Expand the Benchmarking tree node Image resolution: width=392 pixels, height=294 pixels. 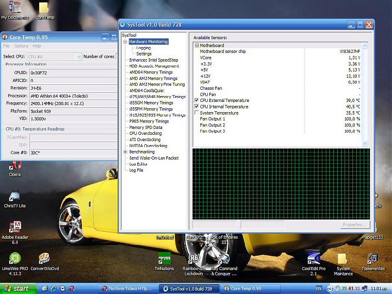125,152
